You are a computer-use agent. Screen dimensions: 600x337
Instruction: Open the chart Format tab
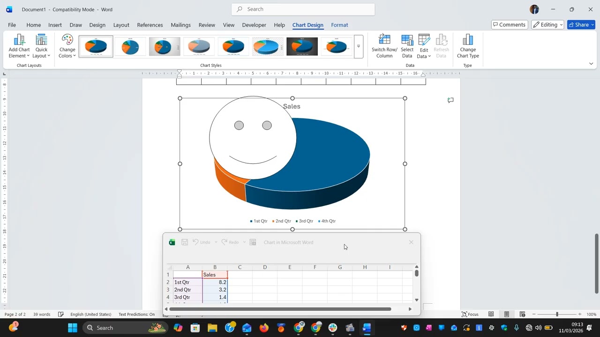pos(339,25)
